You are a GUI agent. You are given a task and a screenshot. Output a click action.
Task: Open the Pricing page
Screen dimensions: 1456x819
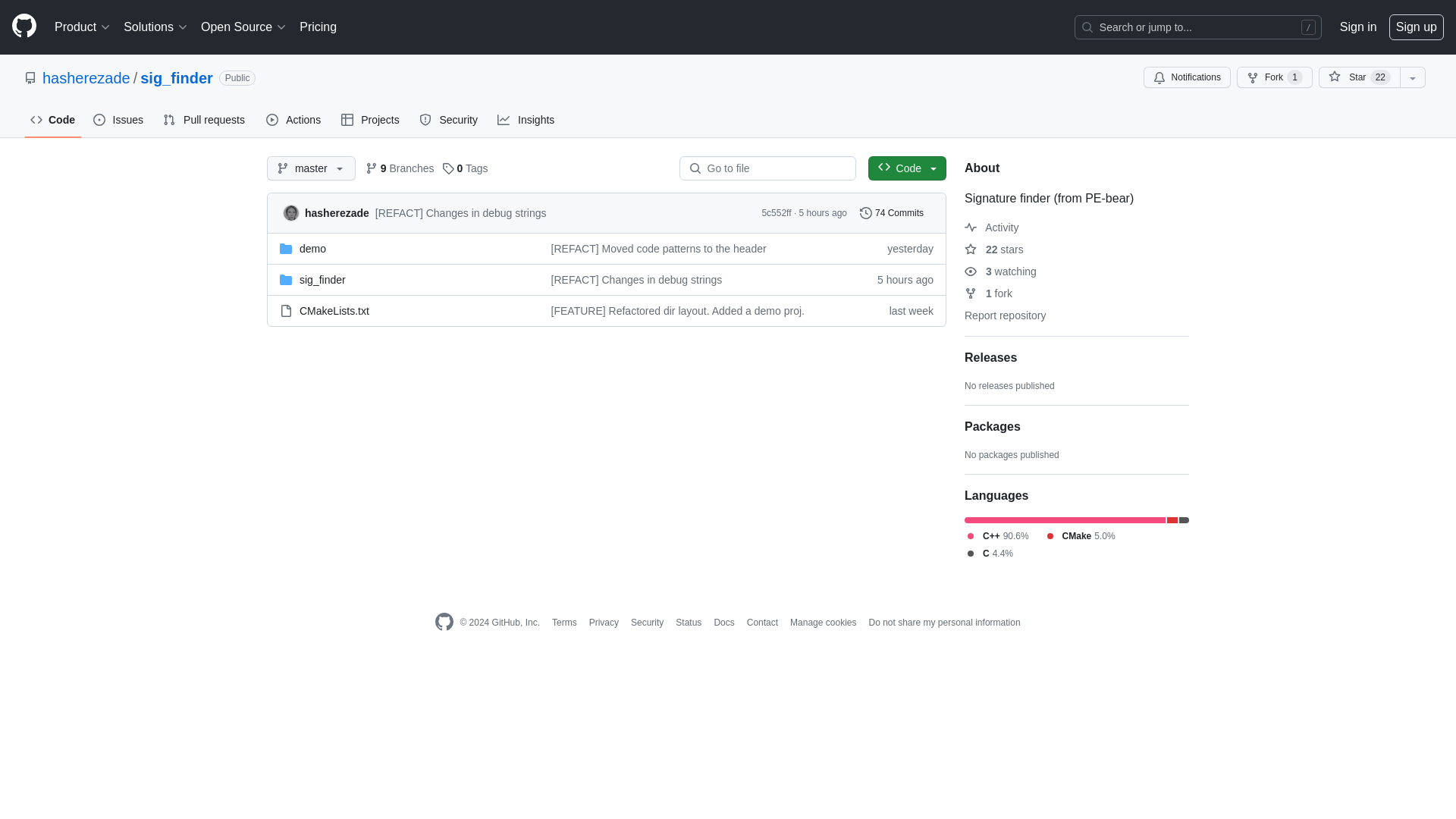click(318, 27)
